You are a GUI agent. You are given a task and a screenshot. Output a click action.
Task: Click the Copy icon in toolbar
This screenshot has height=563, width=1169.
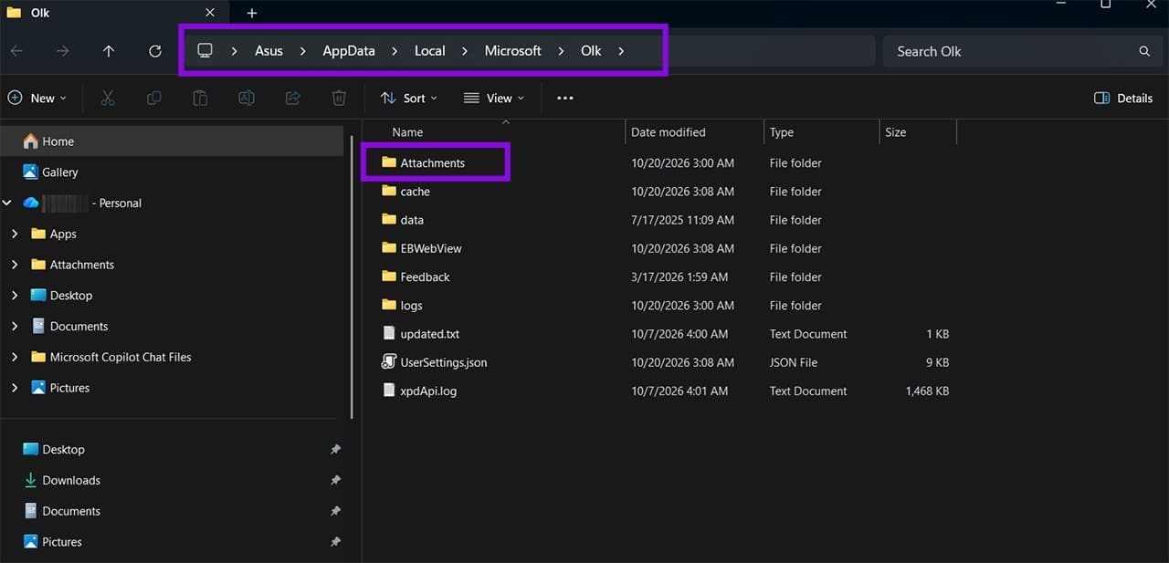(153, 98)
